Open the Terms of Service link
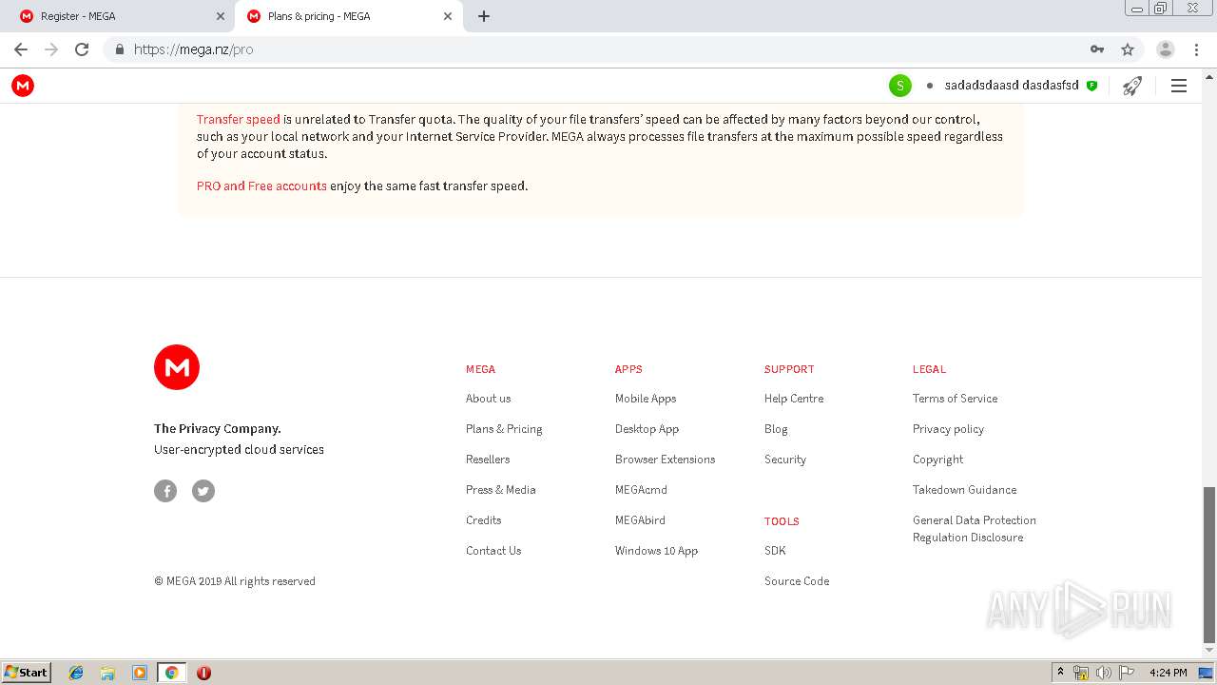 (956, 399)
